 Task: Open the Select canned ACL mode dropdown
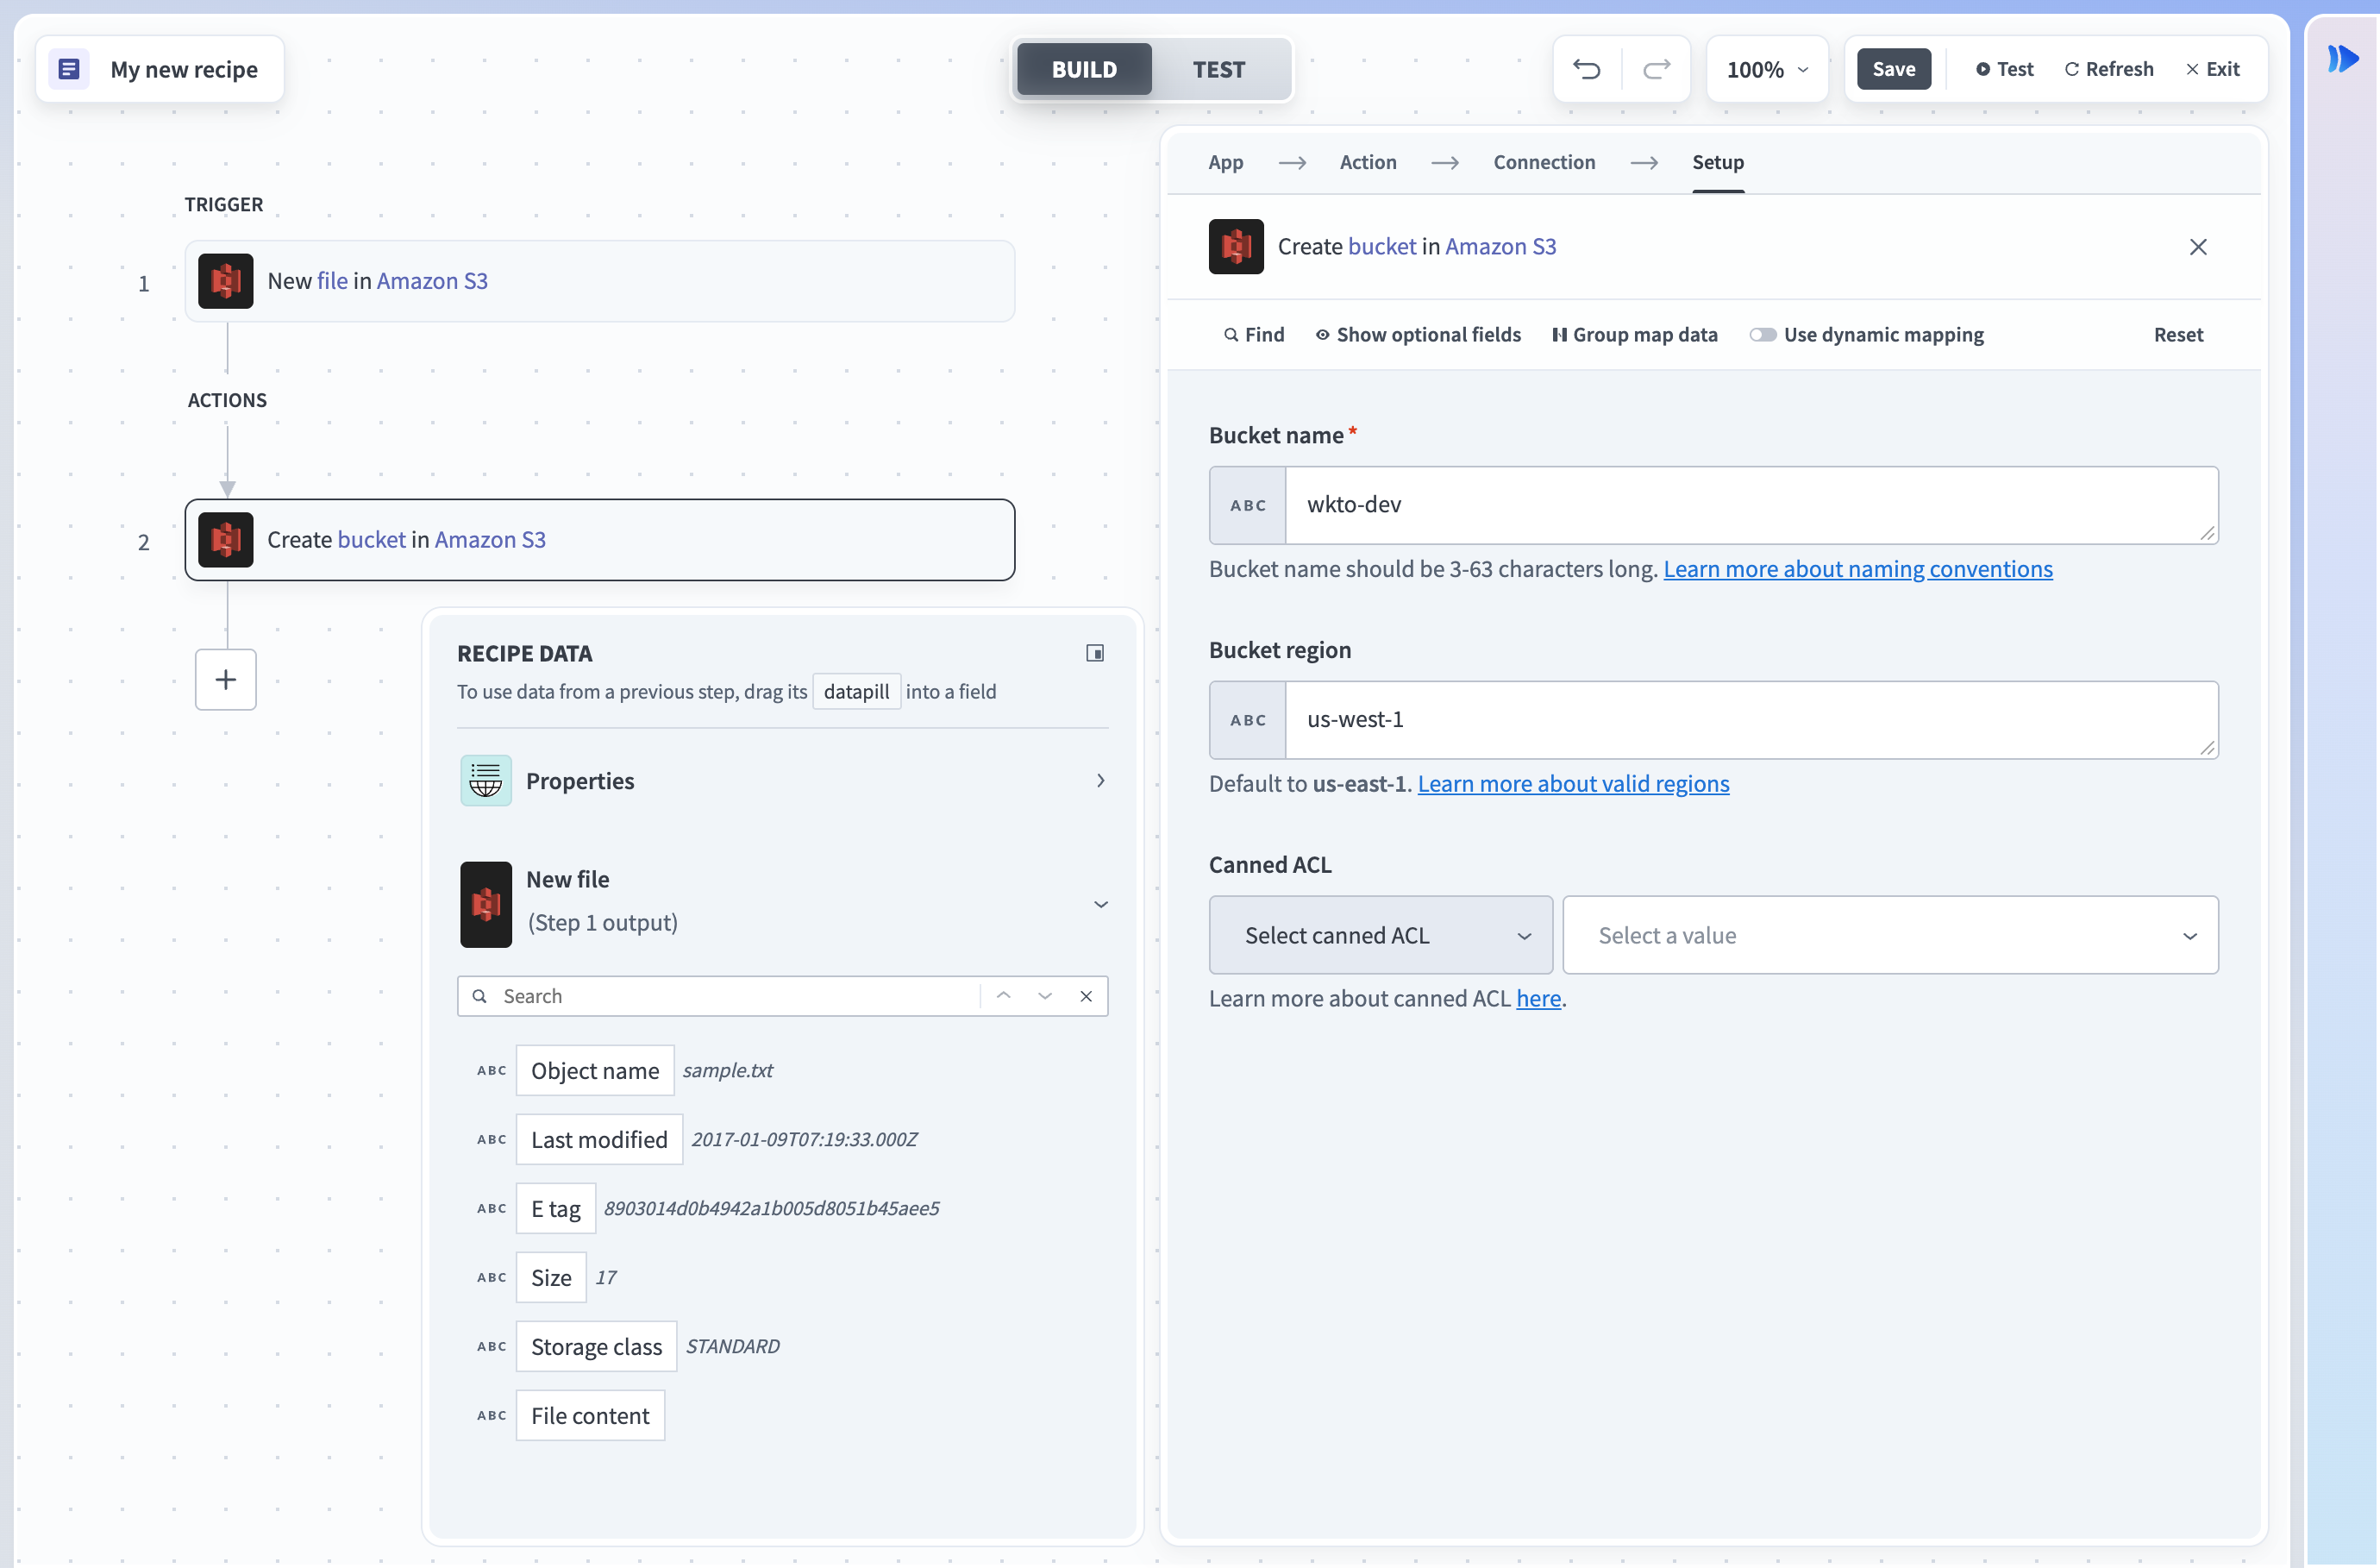1380,935
